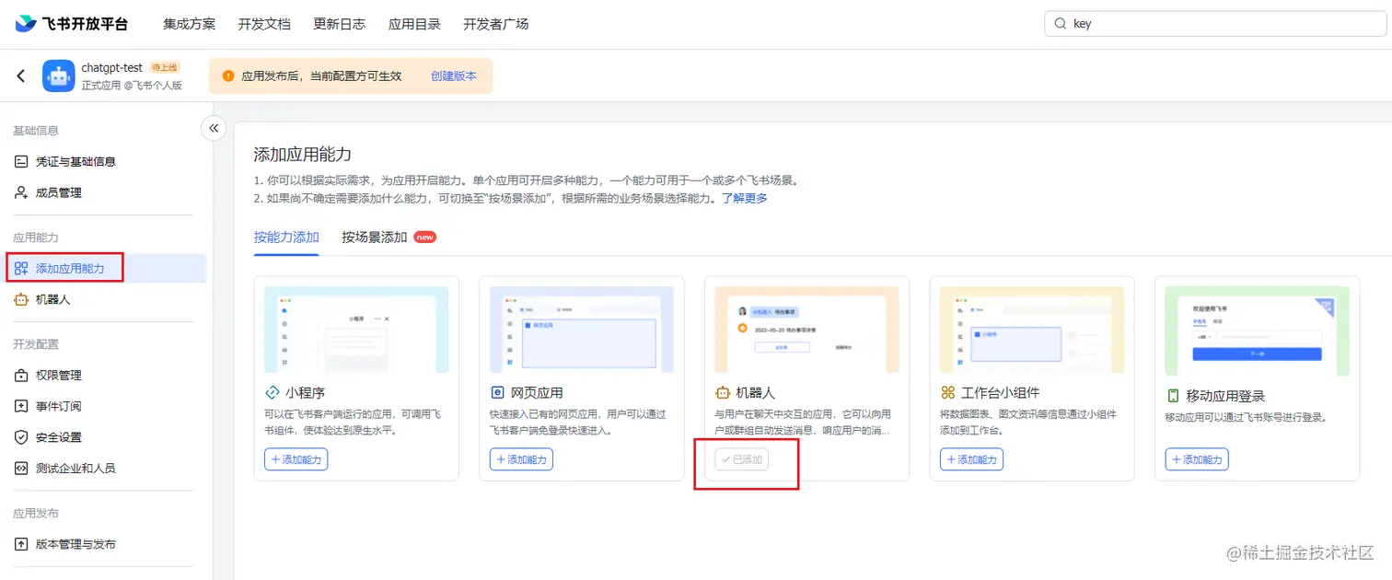Open 集成方案 in top navigation
The image size is (1392, 580).
click(x=190, y=24)
